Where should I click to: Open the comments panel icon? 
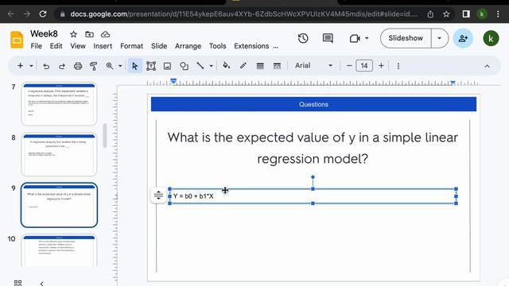point(328,38)
